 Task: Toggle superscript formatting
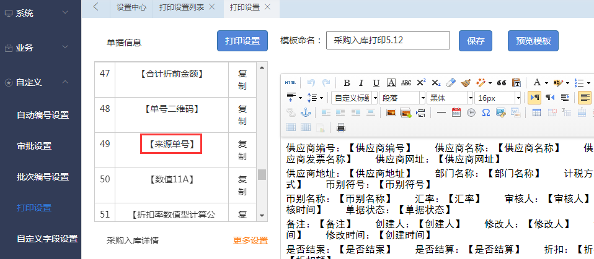[x=421, y=83]
